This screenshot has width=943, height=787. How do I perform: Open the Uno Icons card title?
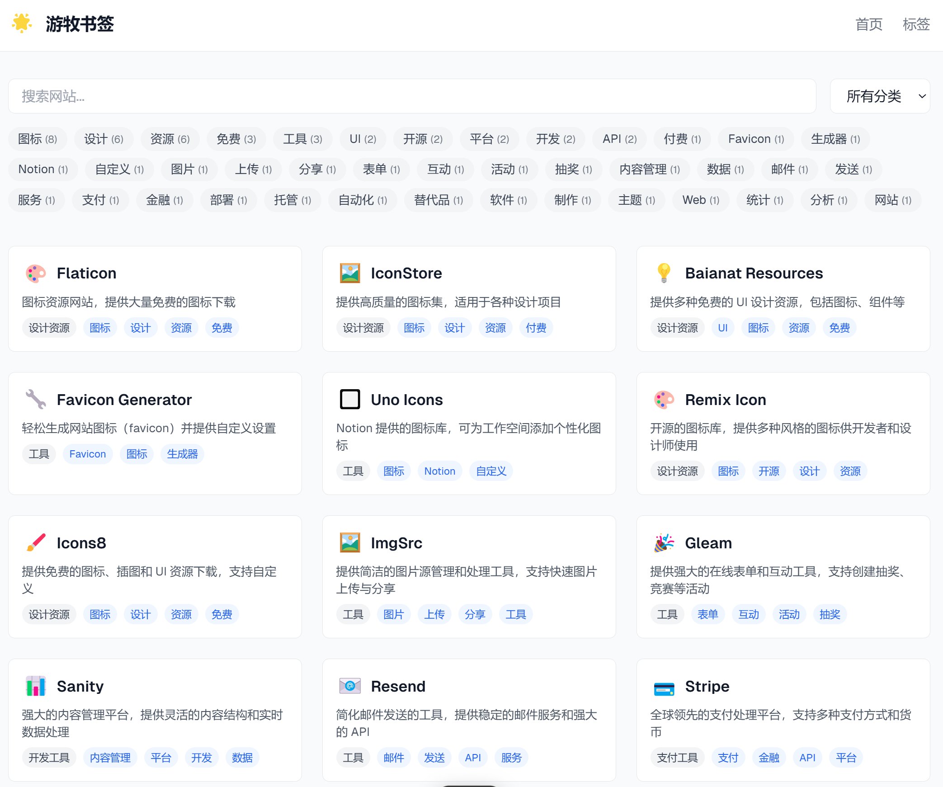tap(407, 400)
